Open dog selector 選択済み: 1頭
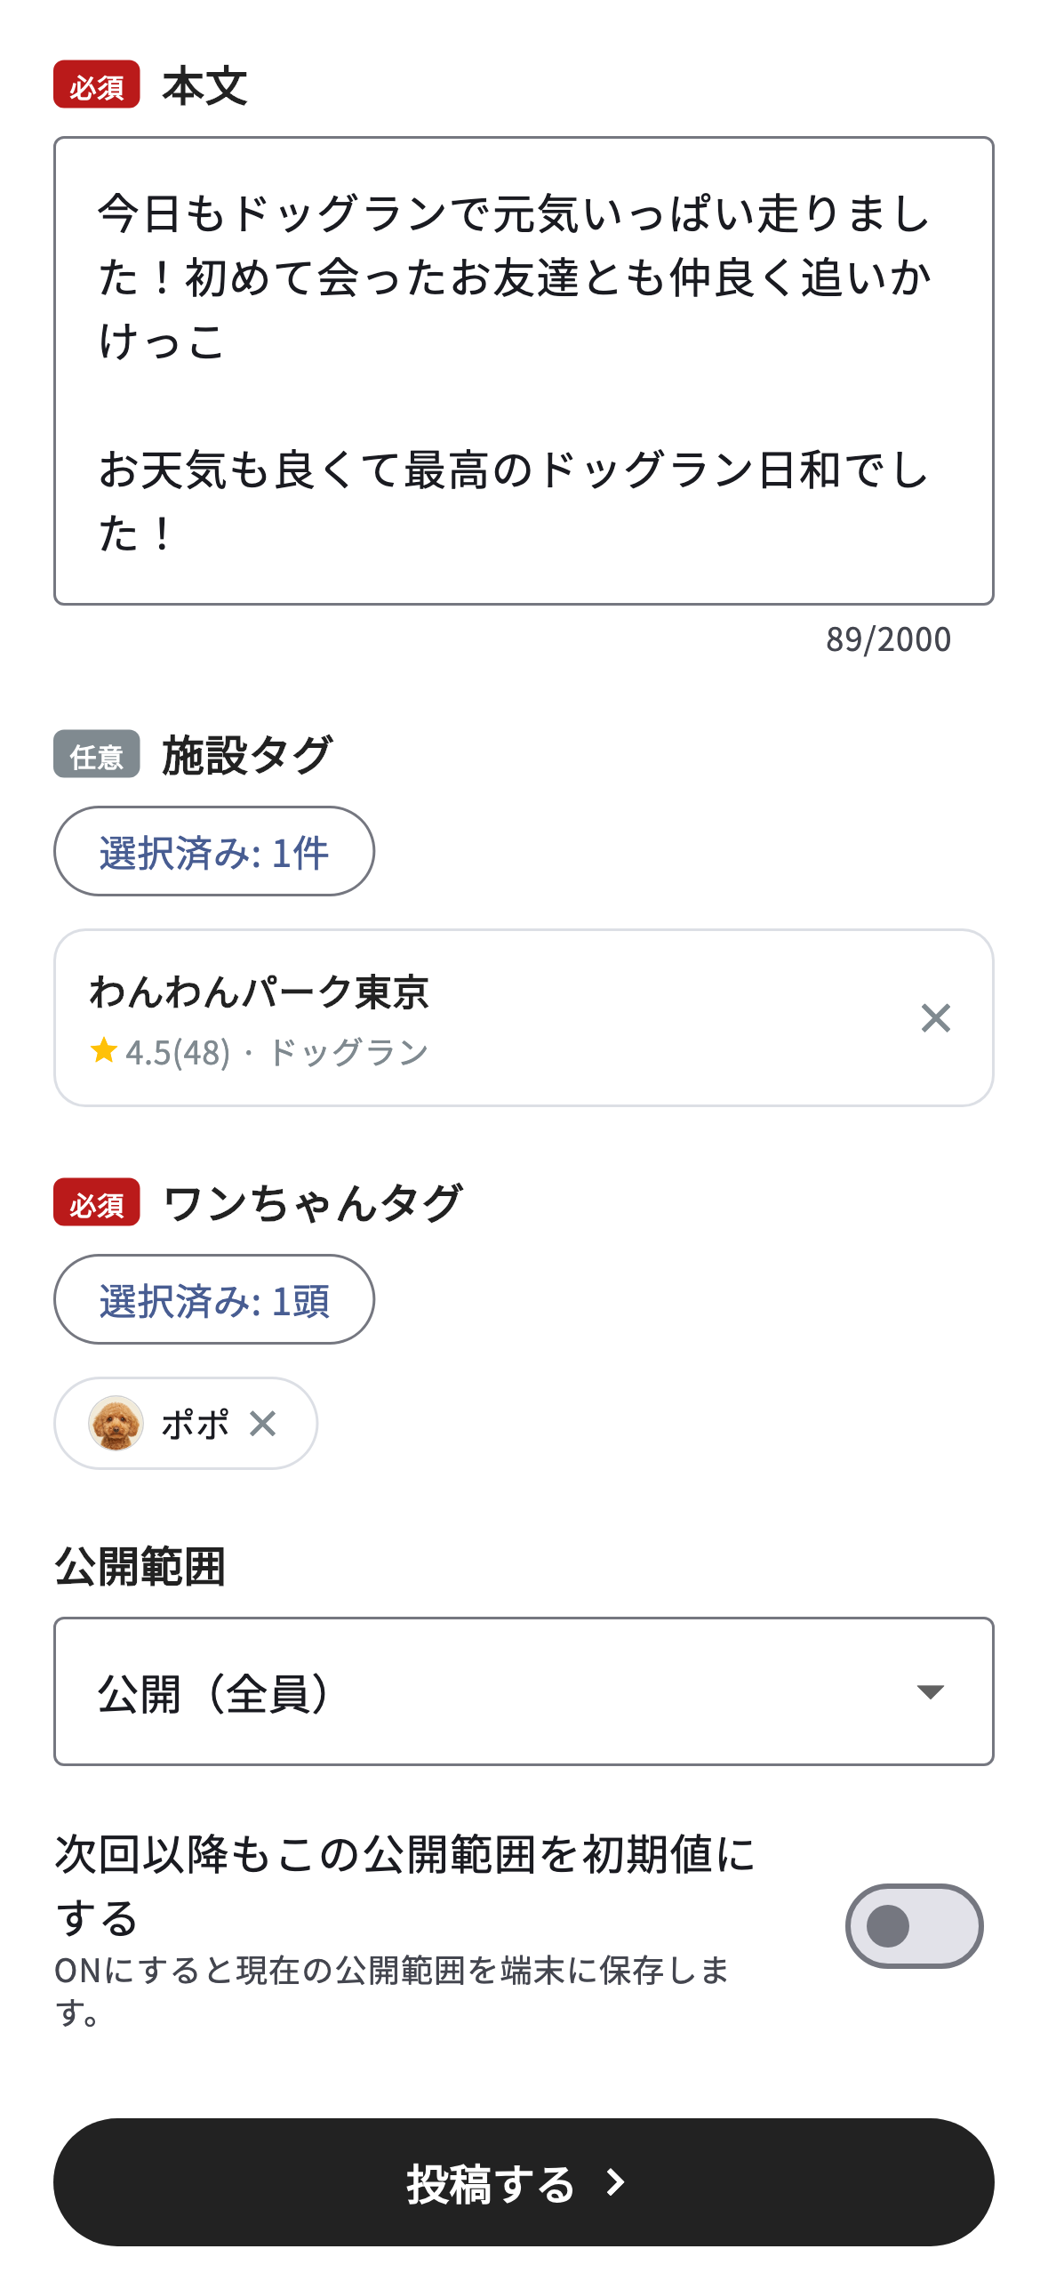 [x=214, y=1300]
